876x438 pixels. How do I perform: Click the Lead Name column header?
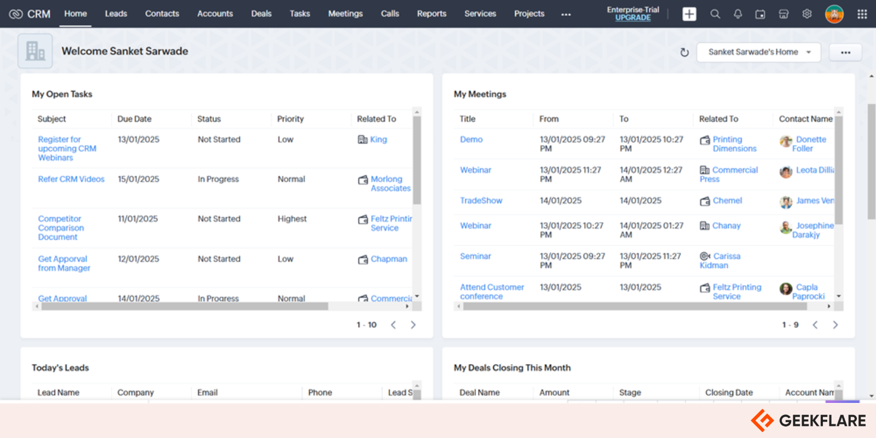point(58,393)
